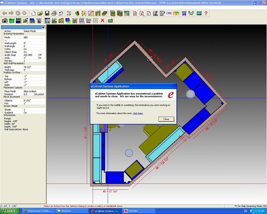The image size is (267, 214).
Task: Open help with the red question mark
Action: tap(206, 13)
